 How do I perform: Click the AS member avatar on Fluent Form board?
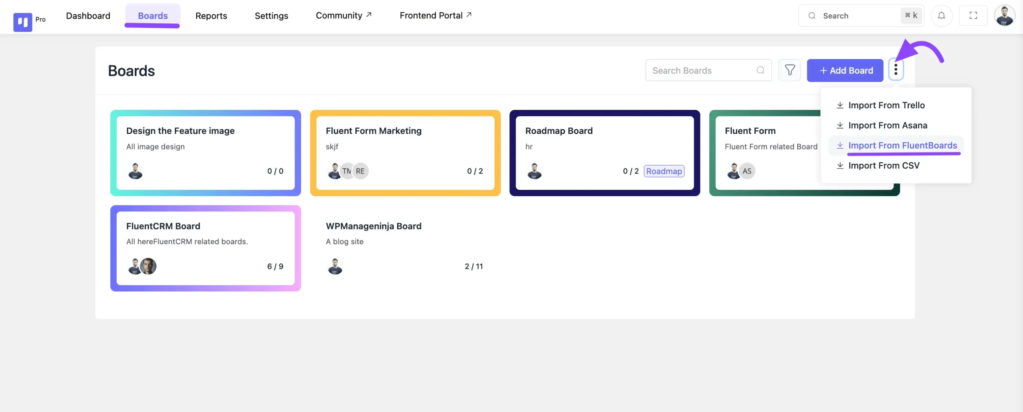point(747,171)
